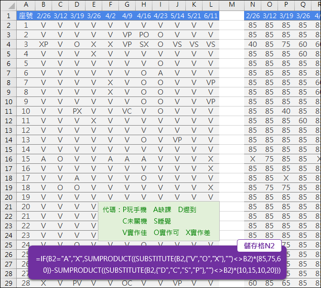Click cell Q12 with value 60
The width and height of the screenshot is (321, 288).
click(x=302, y=121)
